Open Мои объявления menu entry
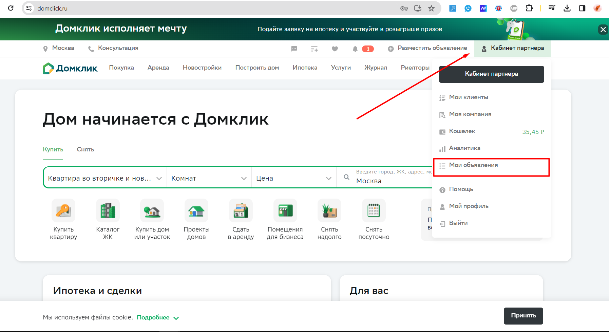 [x=492, y=165]
